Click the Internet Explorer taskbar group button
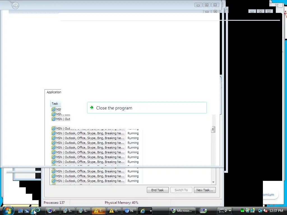Image resolution: width=287 pixels, height=215 pixels. 143,211
